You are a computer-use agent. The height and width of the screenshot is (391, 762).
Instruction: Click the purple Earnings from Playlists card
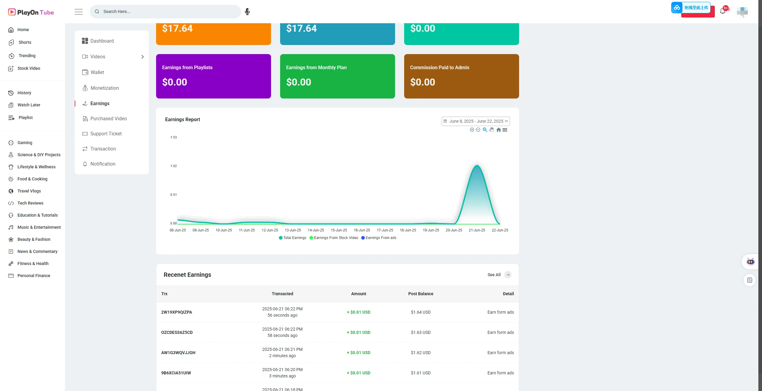[213, 76]
